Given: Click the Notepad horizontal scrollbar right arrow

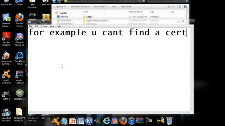Looking at the screenshot, I should pyautogui.click(x=189, y=112).
